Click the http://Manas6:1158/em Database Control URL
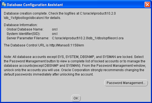152x103 pixels. click(x=67, y=45)
